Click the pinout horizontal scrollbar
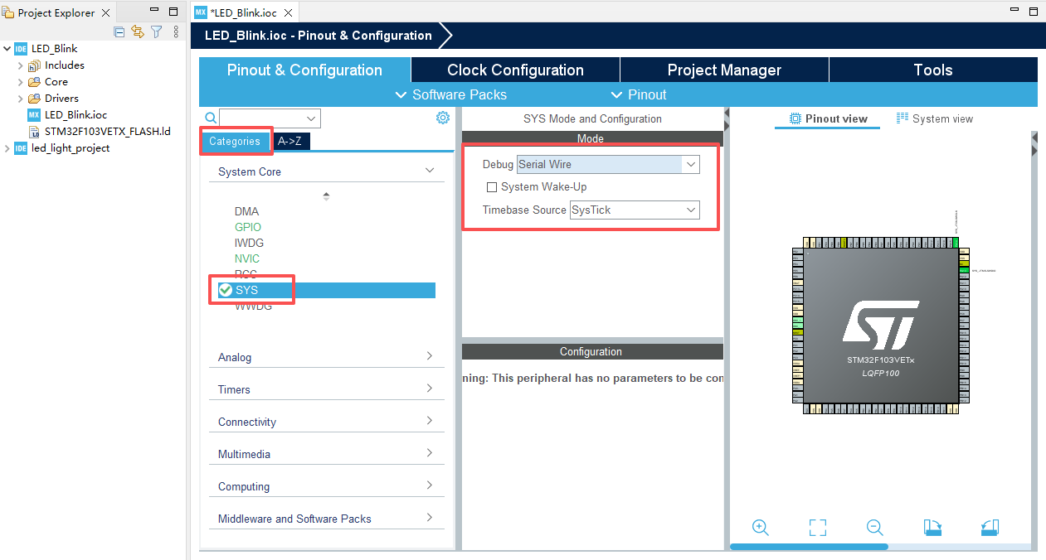This screenshot has width=1046, height=560. point(809,547)
